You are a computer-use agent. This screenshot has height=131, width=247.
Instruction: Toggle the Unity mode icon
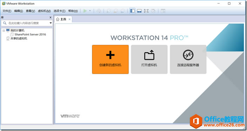(x=153, y=11)
